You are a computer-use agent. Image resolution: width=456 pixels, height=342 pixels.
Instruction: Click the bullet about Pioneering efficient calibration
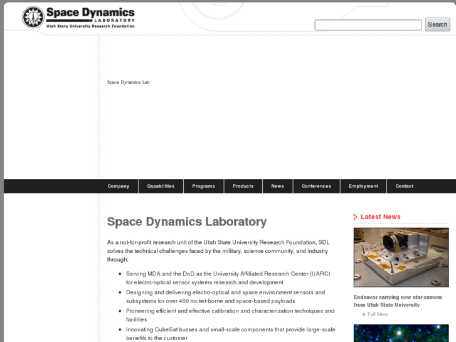(x=230, y=315)
